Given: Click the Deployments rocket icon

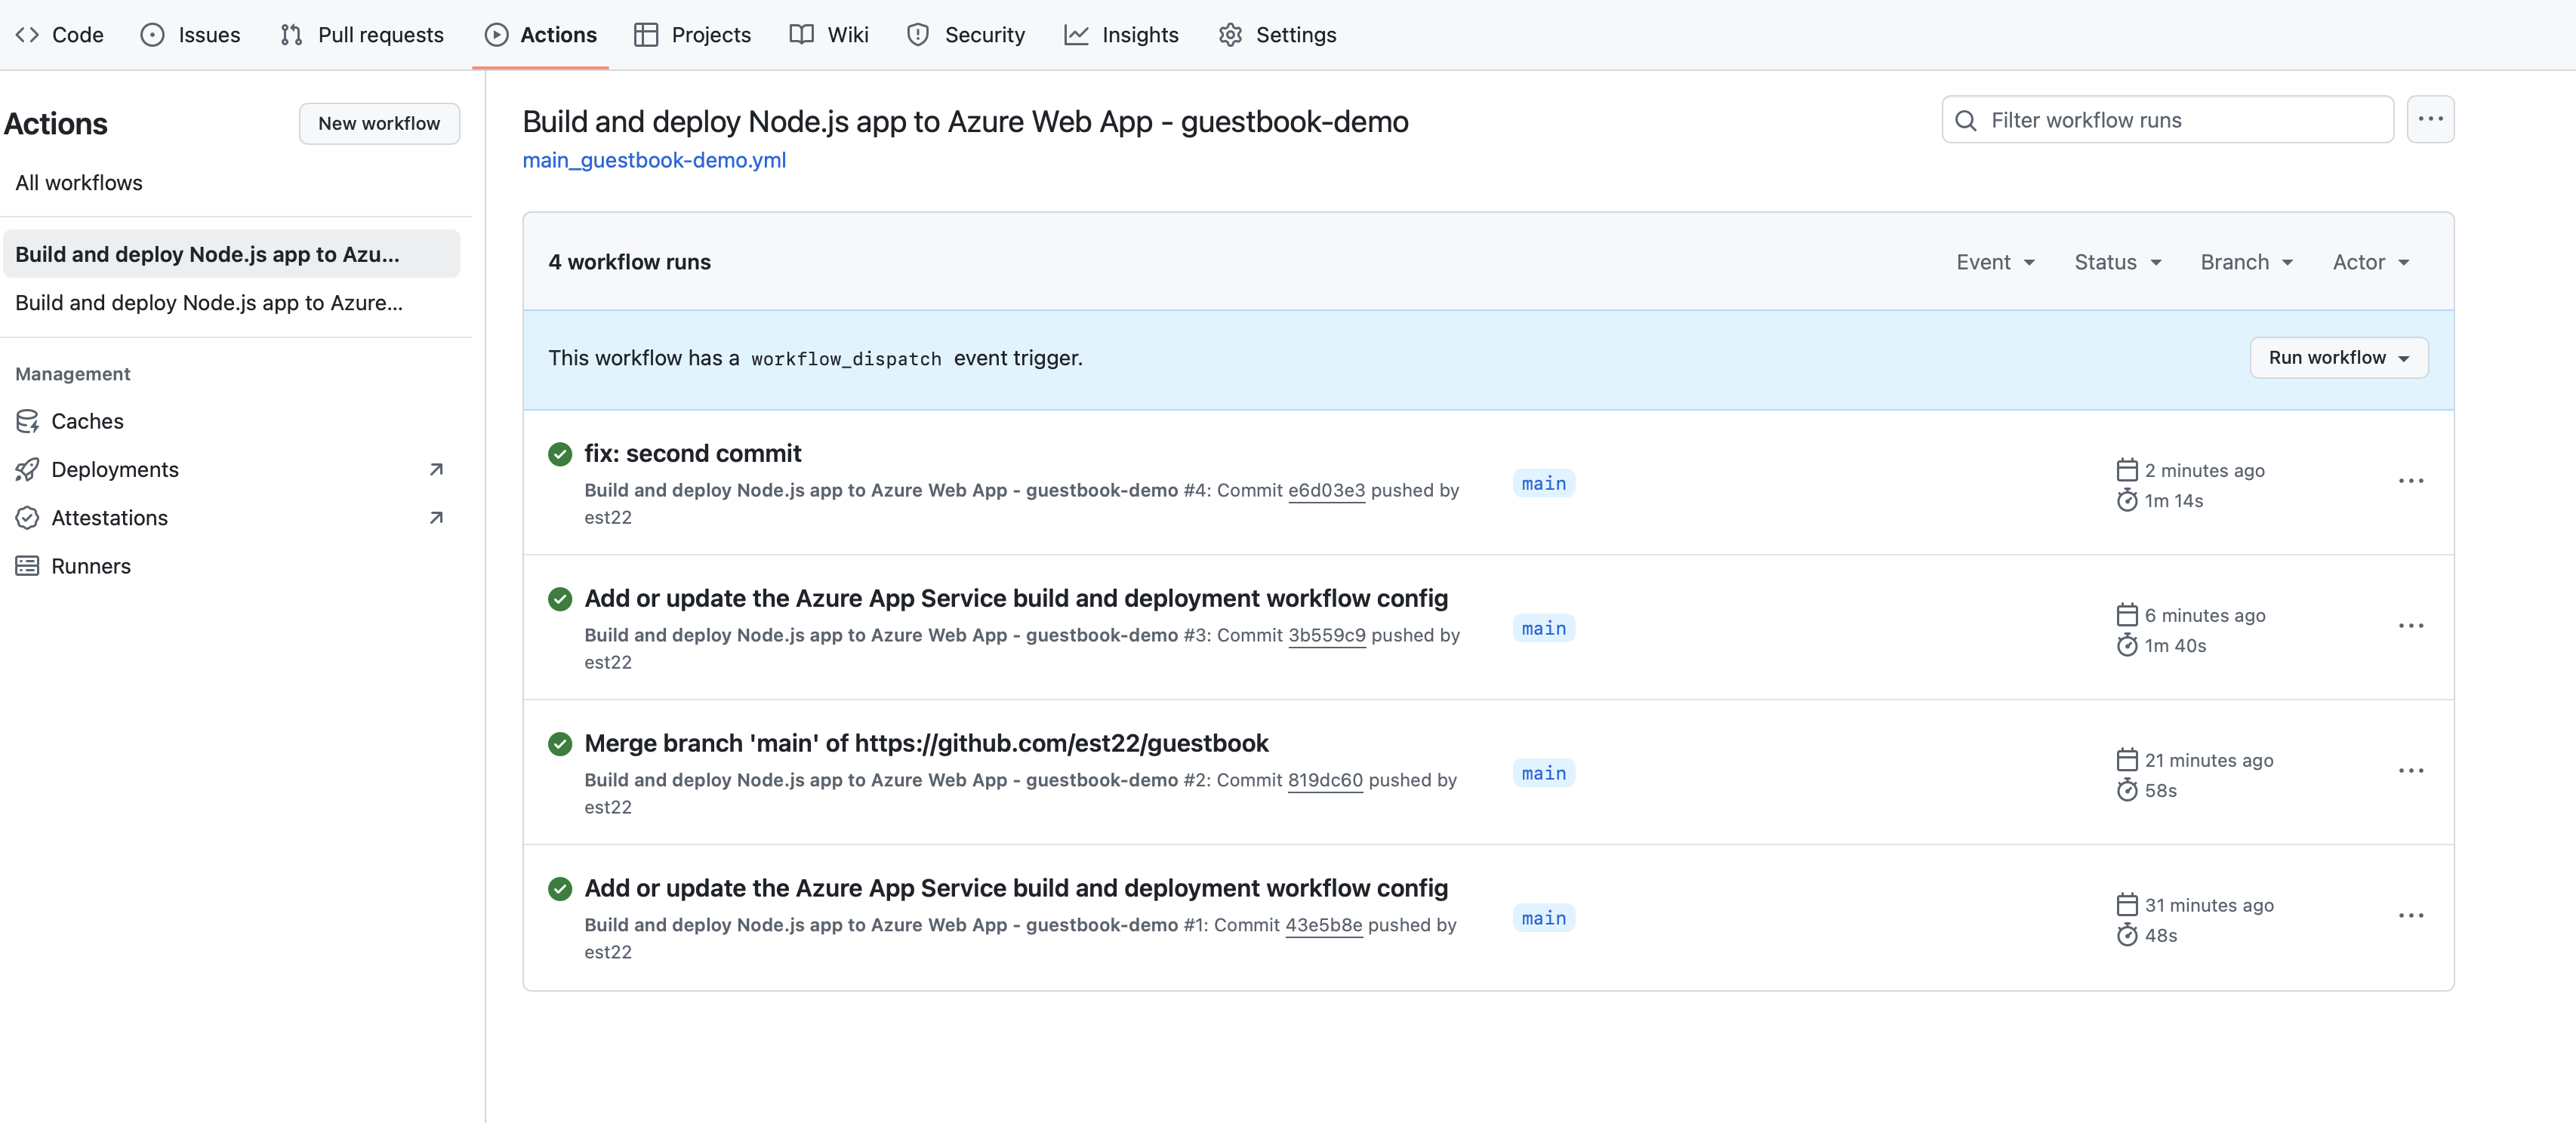Looking at the screenshot, I should (x=27, y=469).
